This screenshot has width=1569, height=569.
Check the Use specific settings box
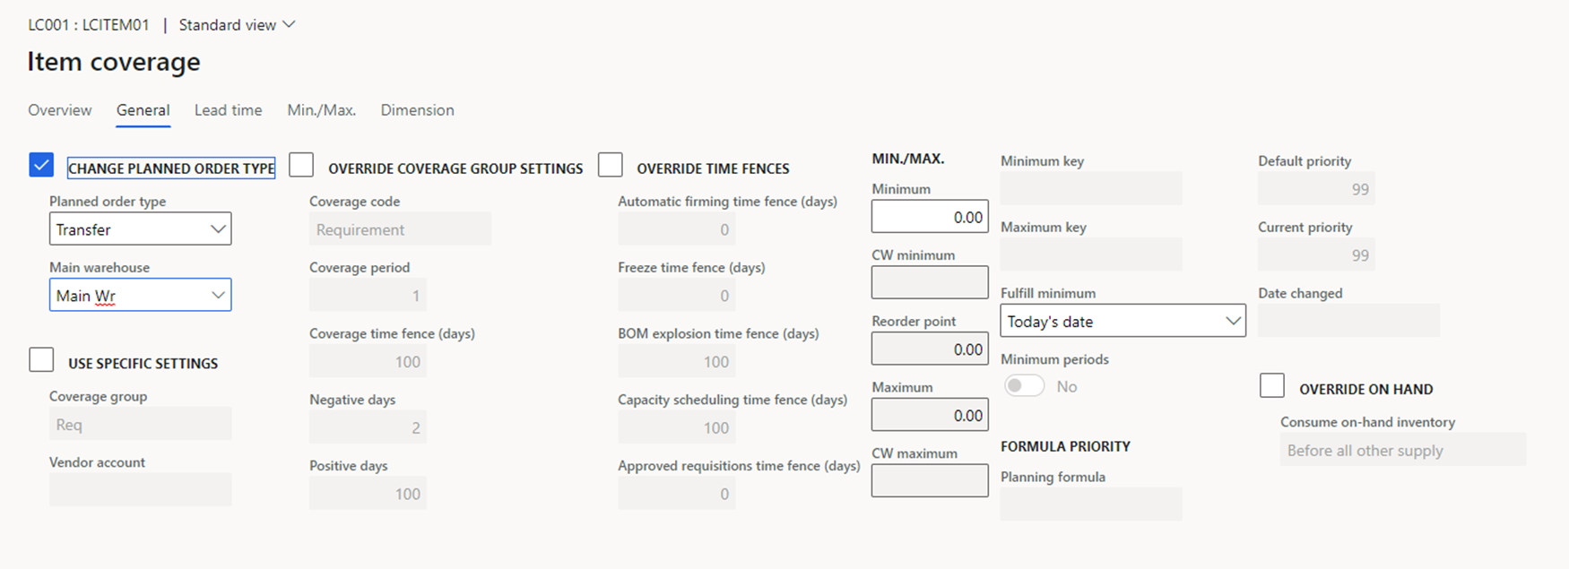[x=41, y=360]
